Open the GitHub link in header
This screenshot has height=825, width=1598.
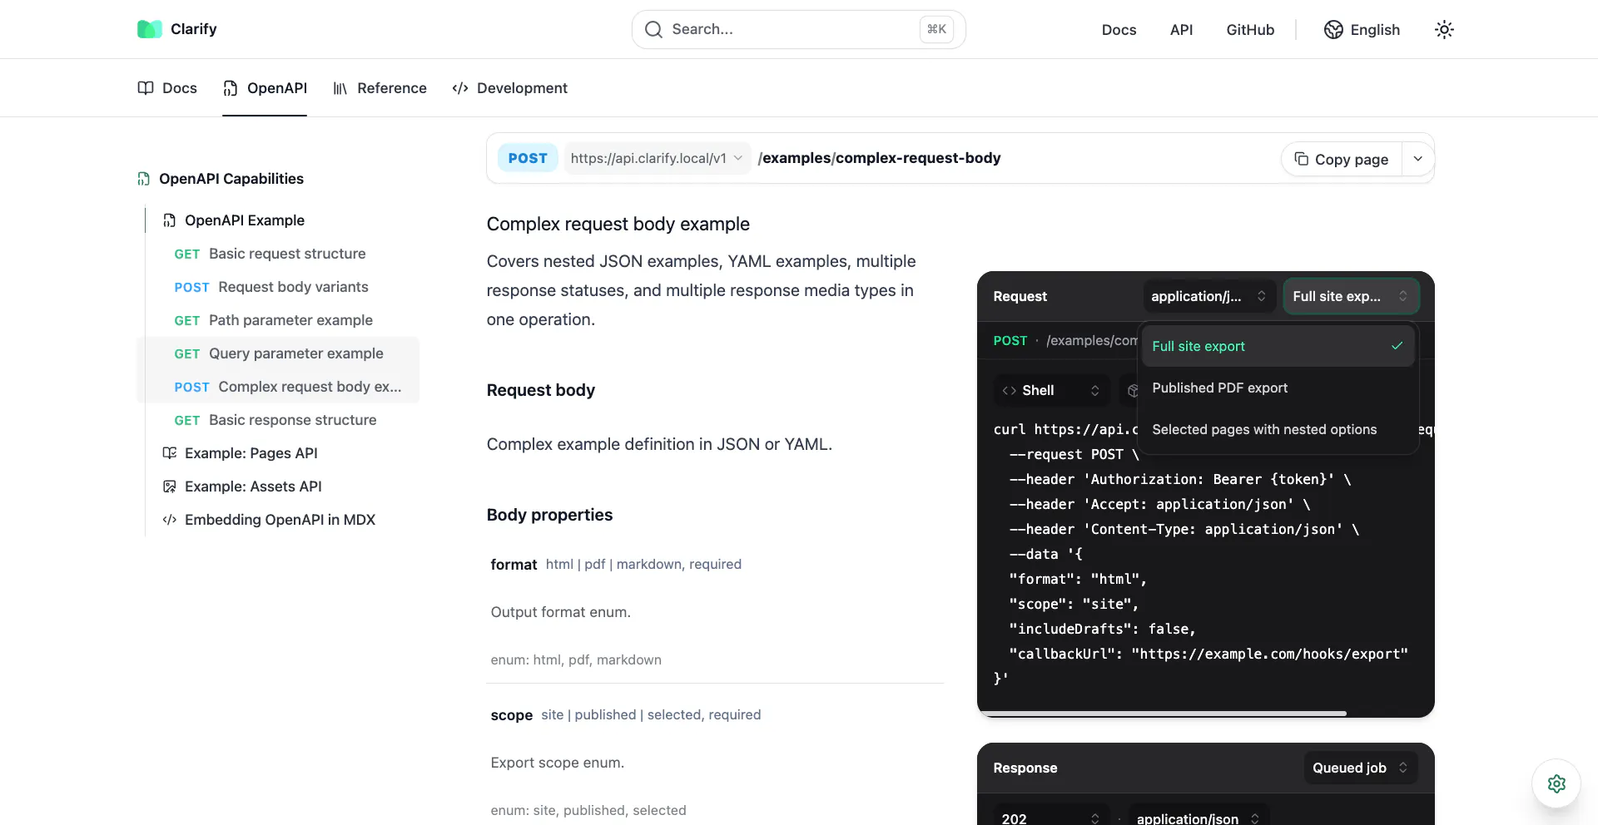tap(1250, 30)
